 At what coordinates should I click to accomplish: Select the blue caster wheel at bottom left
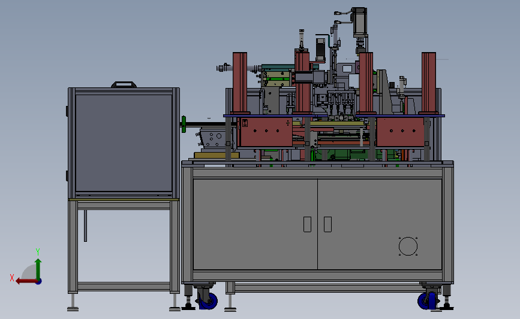click(209, 301)
